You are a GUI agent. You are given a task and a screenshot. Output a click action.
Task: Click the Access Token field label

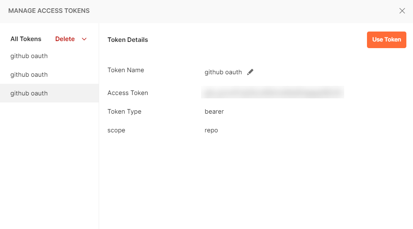click(128, 93)
